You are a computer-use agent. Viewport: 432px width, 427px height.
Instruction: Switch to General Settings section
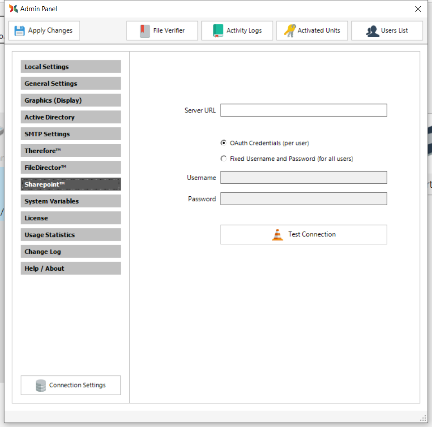[71, 83]
